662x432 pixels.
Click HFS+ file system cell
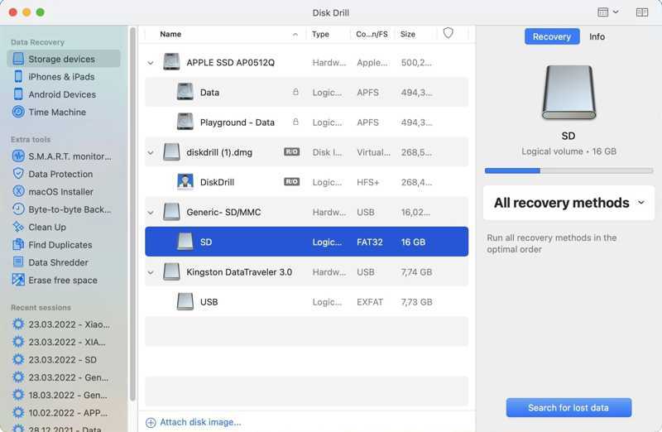(x=367, y=182)
